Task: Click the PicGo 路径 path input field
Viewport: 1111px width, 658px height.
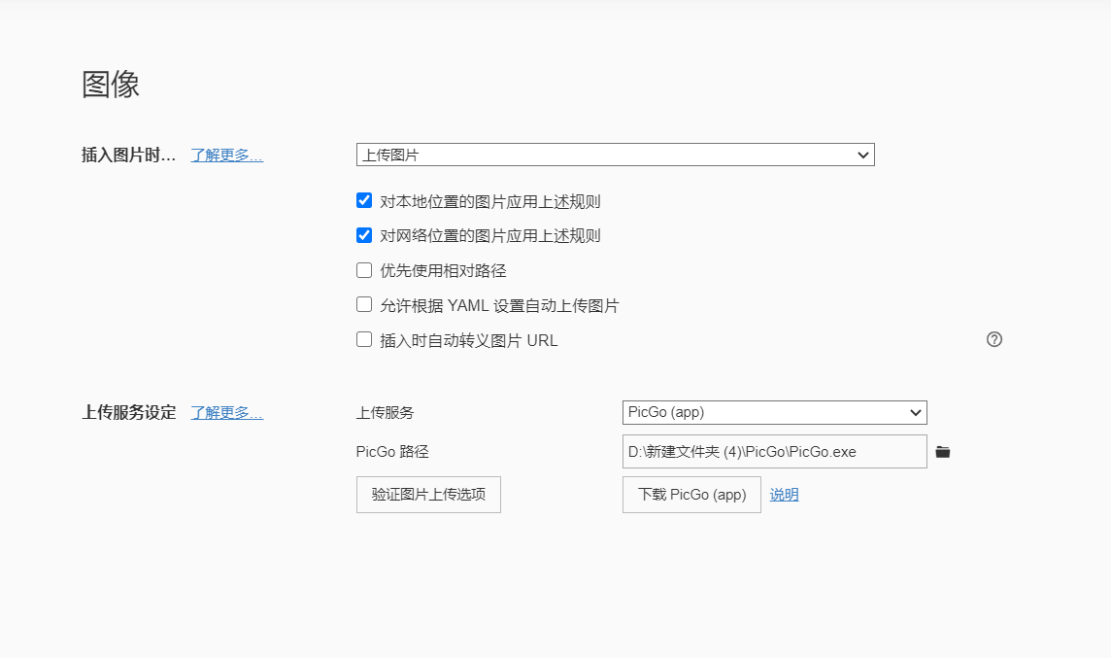Action: pos(774,451)
